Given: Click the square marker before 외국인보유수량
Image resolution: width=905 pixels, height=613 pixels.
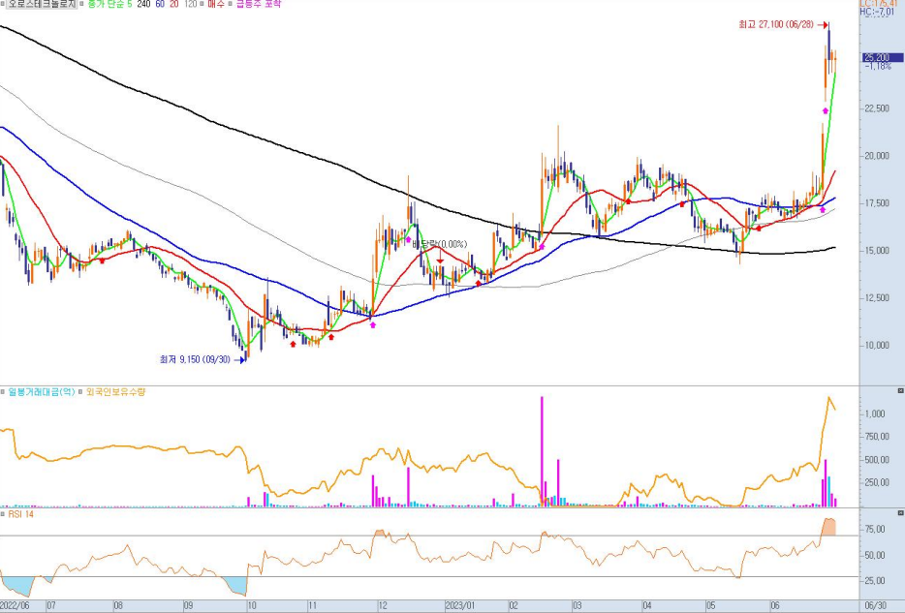Looking at the screenshot, I should click(80, 391).
